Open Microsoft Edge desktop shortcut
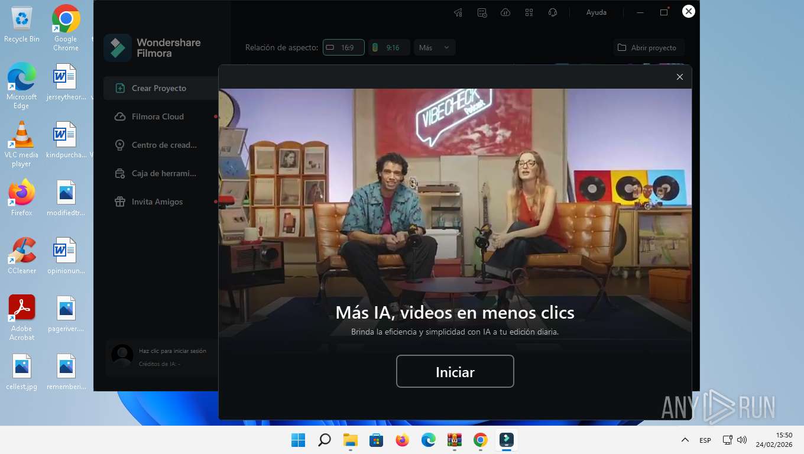Viewport: 804px width, 454px height. coord(22,86)
